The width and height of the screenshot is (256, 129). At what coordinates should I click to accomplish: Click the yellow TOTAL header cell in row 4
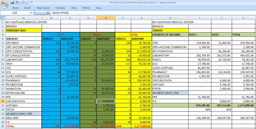click(133, 35)
